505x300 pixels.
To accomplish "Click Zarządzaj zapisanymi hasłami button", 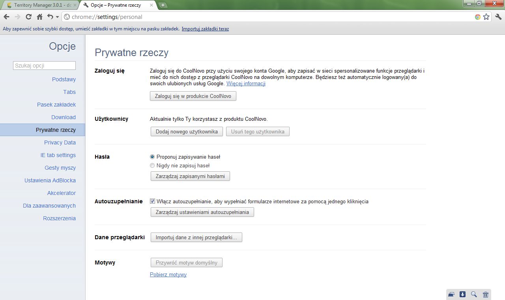I will [190, 176].
